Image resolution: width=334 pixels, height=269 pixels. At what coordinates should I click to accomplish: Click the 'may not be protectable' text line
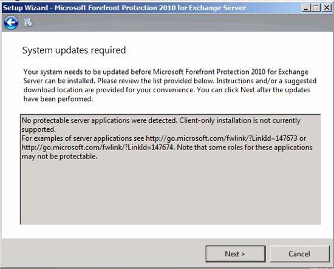60,157
